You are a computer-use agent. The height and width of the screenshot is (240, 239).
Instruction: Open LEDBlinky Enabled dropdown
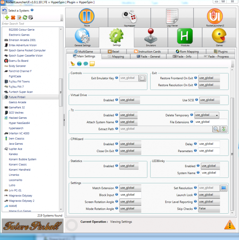(x=210, y=166)
